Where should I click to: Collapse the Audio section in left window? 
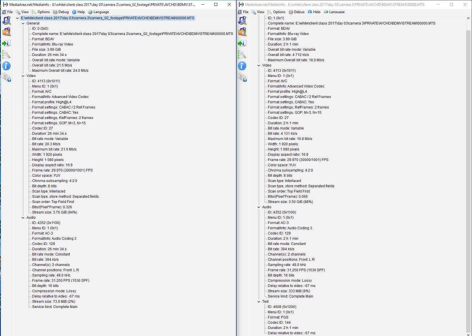23,218
